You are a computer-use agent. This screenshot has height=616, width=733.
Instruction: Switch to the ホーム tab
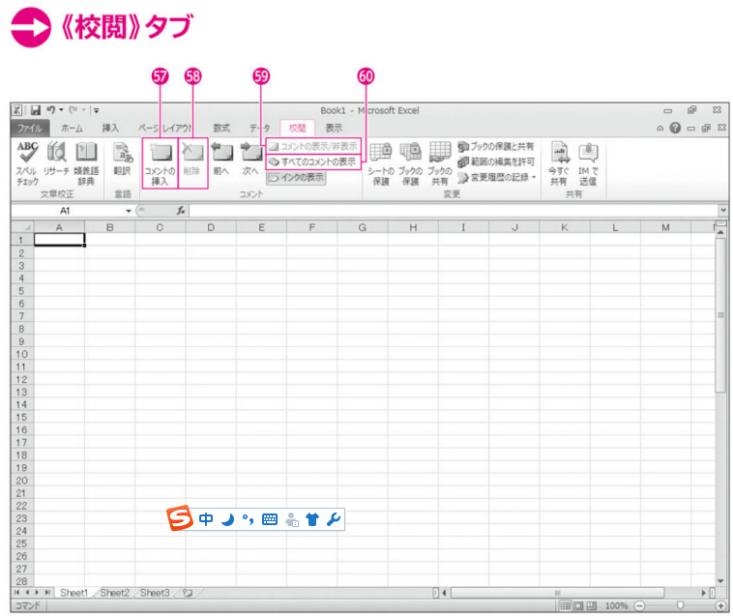[x=72, y=128]
